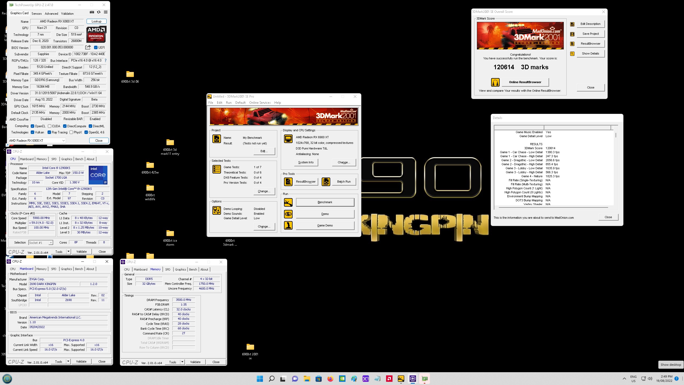Image resolution: width=684 pixels, height=385 pixels.
Task: Click the Edit... button in Project section
Action: point(264,151)
